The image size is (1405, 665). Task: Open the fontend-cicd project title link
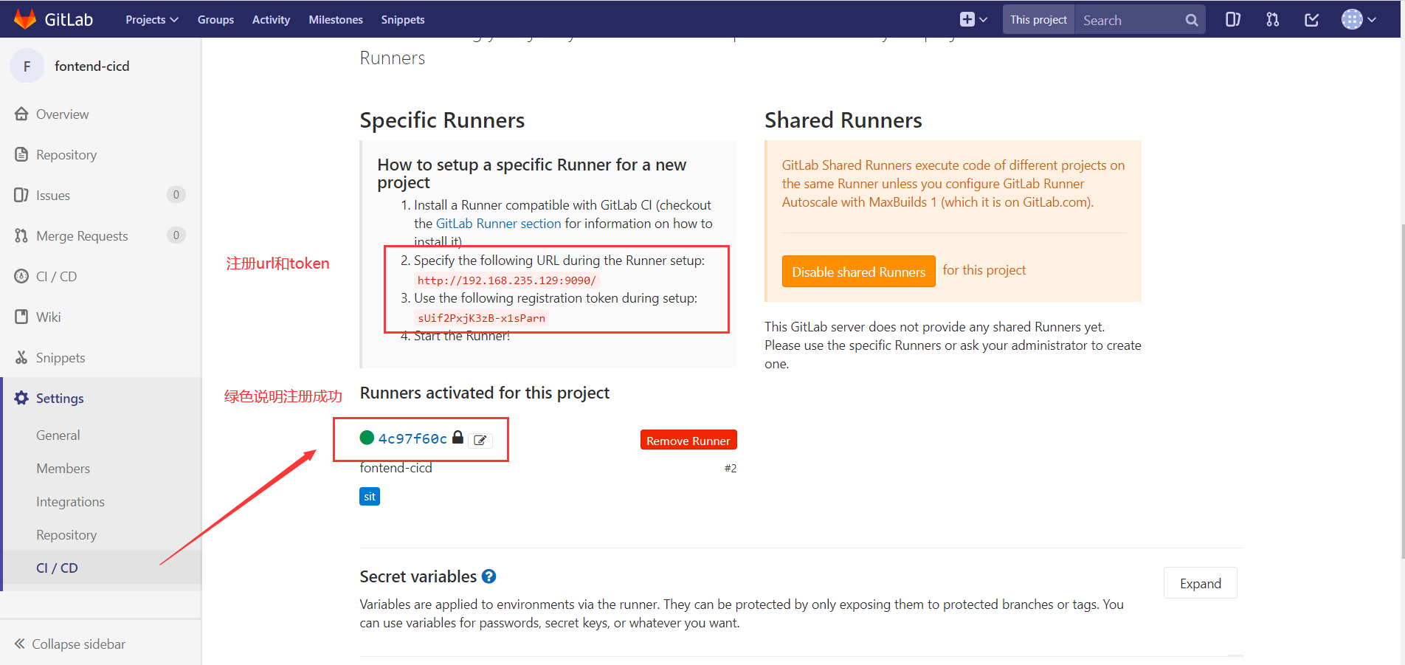coord(92,66)
